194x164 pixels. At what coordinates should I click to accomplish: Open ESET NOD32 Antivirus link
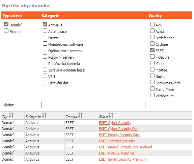pyautogui.click(x=116, y=153)
